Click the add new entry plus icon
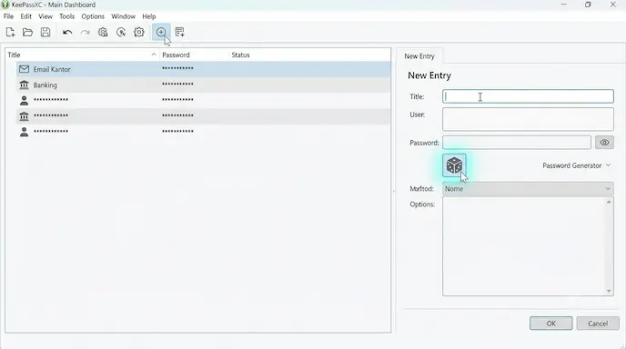 pyautogui.click(x=161, y=33)
